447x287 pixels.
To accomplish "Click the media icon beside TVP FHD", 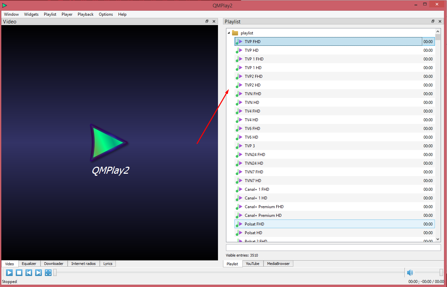I will coord(239,42).
